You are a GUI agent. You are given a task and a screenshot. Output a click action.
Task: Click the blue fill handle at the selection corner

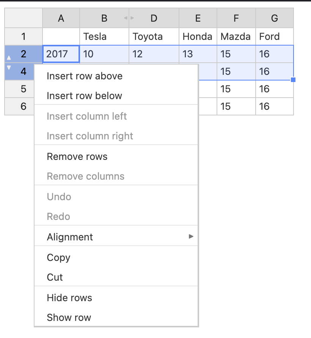coord(293,80)
